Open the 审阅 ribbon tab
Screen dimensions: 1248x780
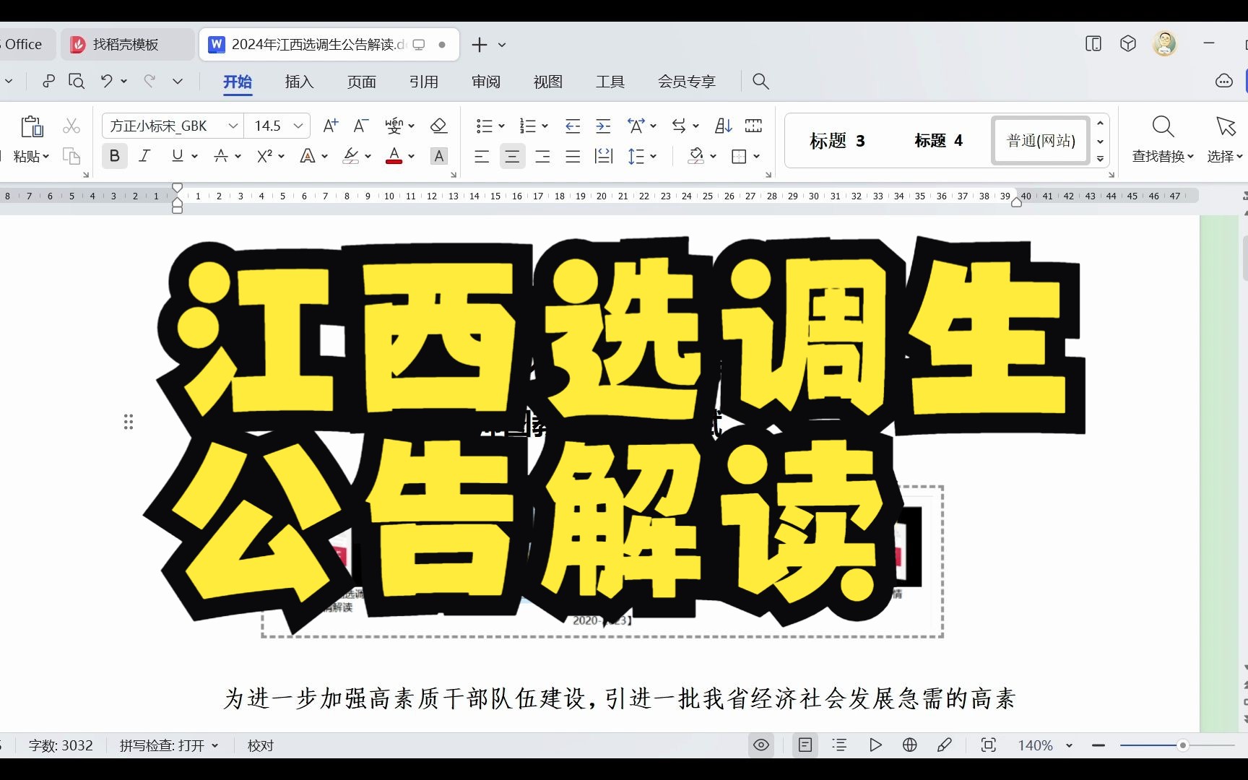(485, 82)
